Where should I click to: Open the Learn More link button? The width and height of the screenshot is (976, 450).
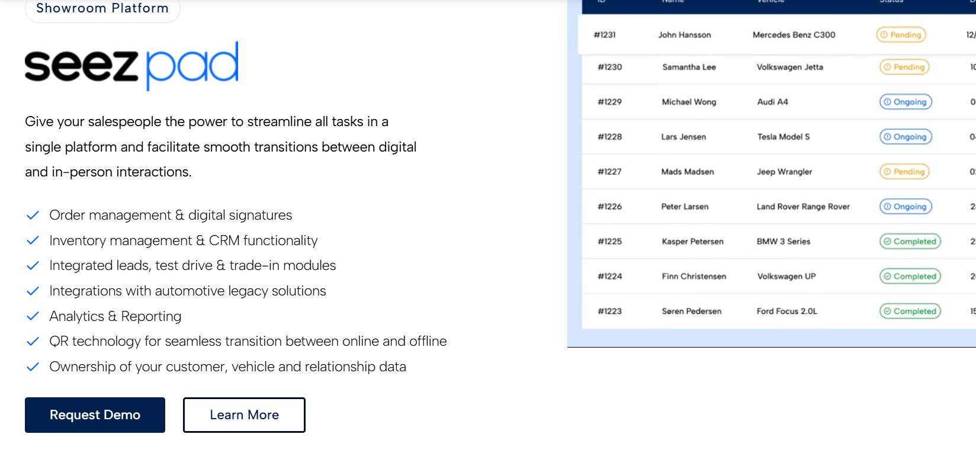coord(244,415)
